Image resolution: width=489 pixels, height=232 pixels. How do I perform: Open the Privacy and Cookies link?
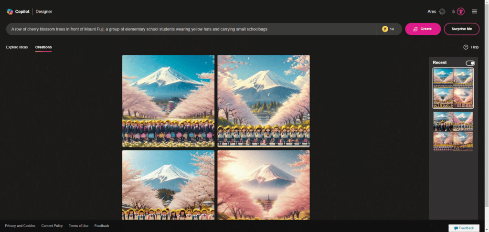tap(20, 226)
